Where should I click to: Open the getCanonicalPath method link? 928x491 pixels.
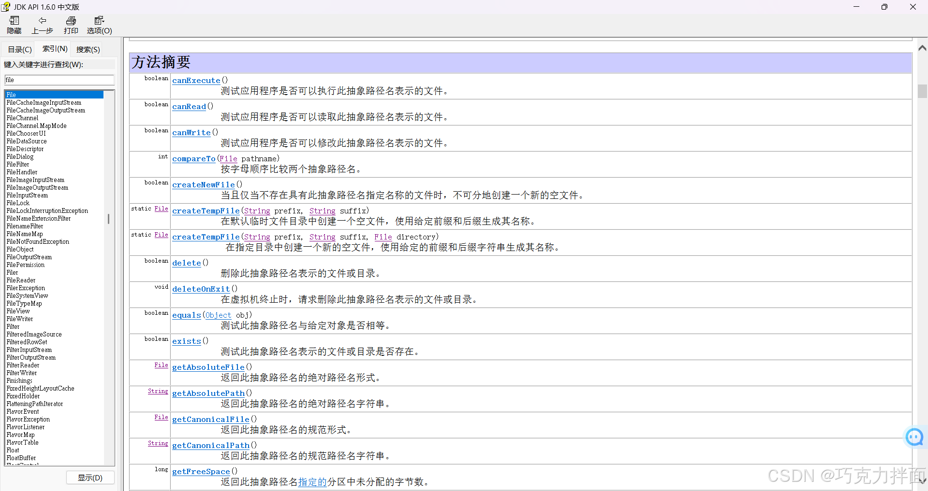pos(211,446)
